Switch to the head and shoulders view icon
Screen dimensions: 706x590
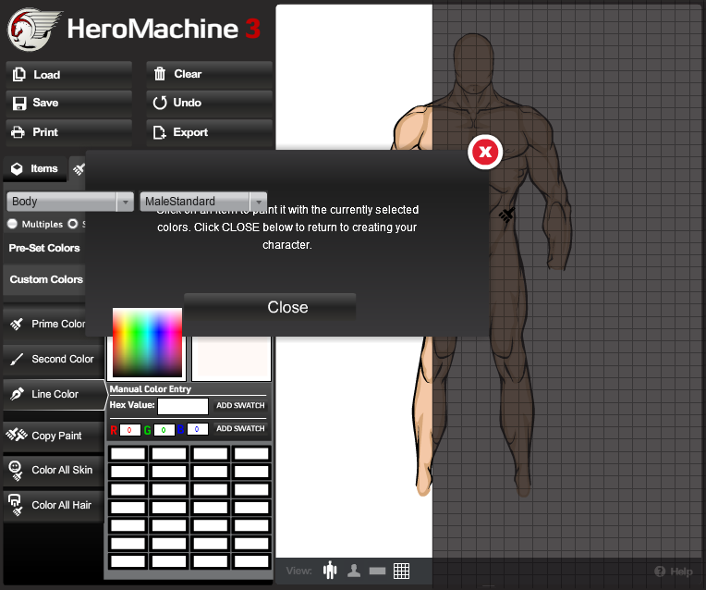[354, 571]
